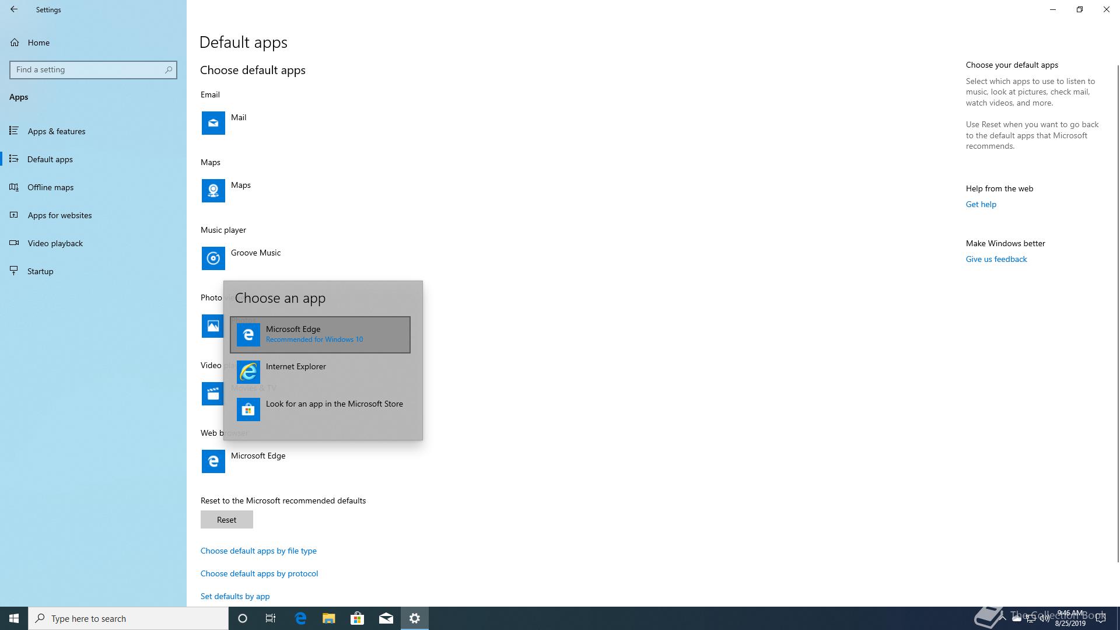The height and width of the screenshot is (630, 1120).
Task: Click the Web browser Microsoft Edge icon
Action: click(213, 461)
